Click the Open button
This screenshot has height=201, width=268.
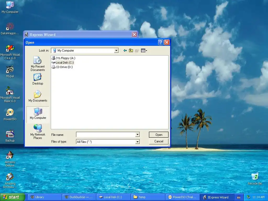click(x=159, y=135)
